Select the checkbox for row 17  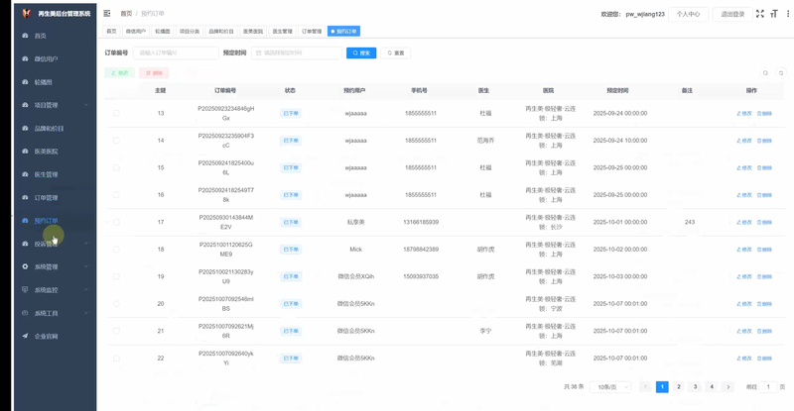click(x=116, y=222)
